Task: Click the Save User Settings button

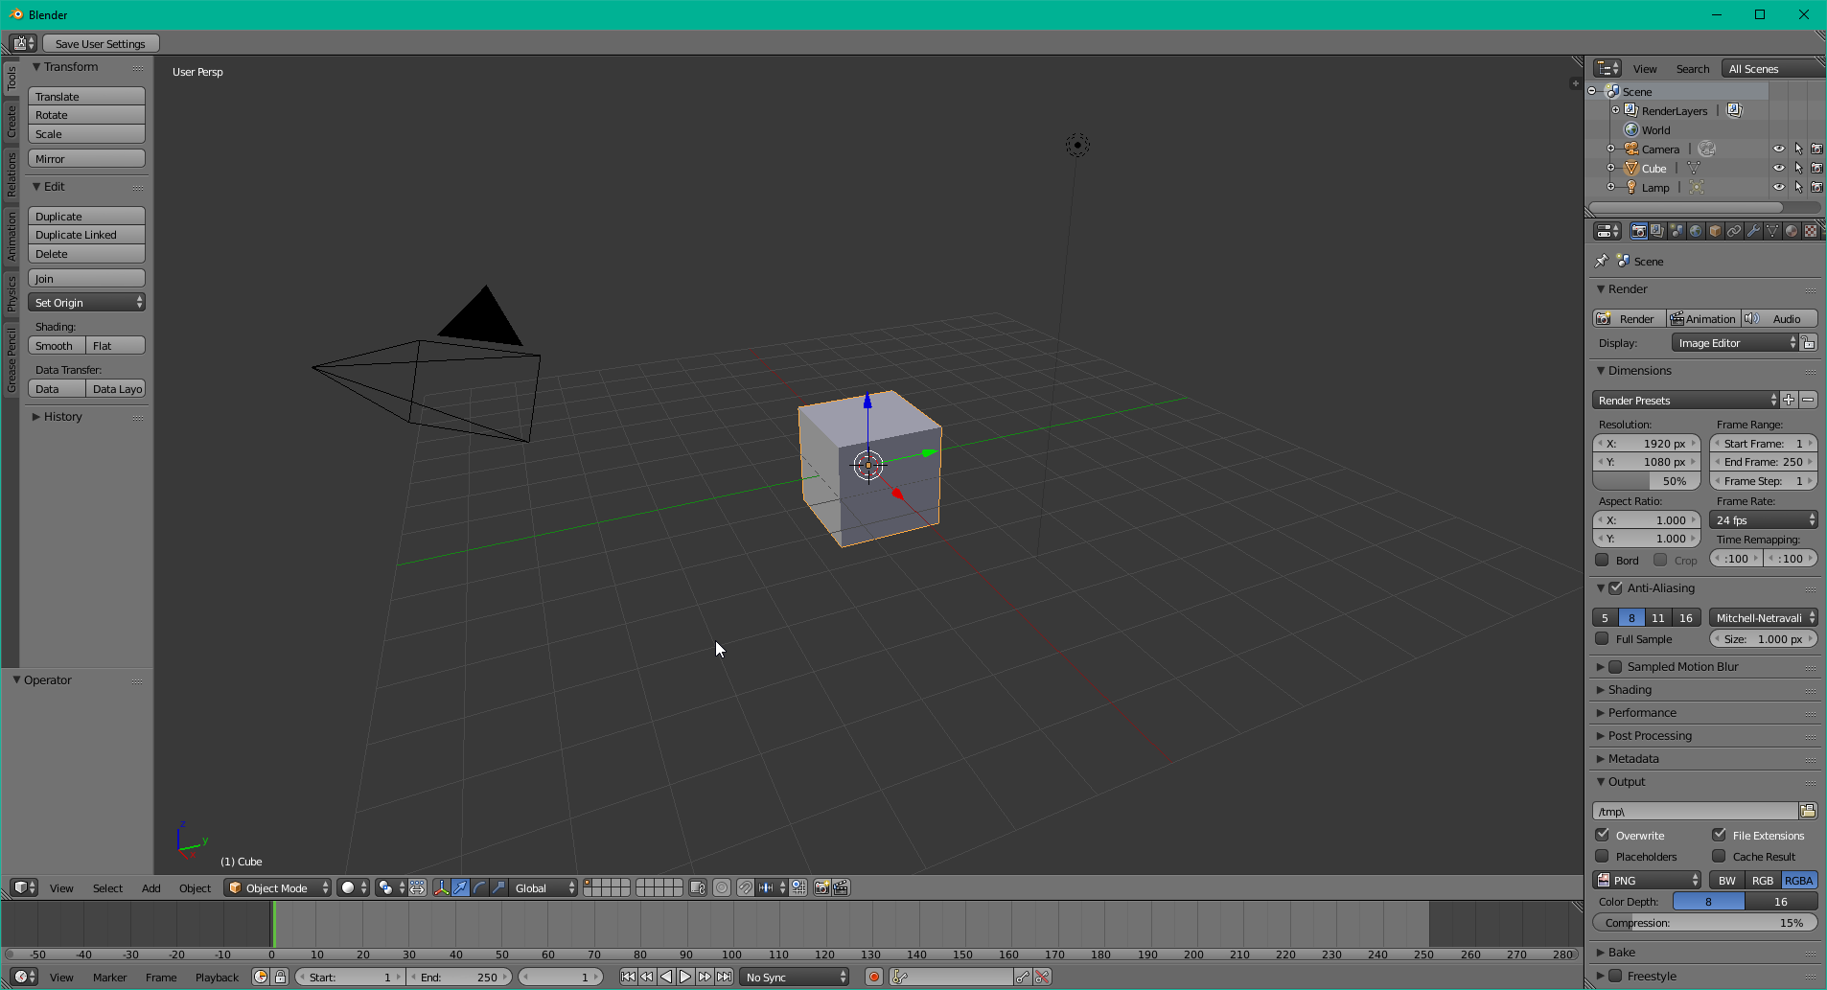Action: click(101, 43)
